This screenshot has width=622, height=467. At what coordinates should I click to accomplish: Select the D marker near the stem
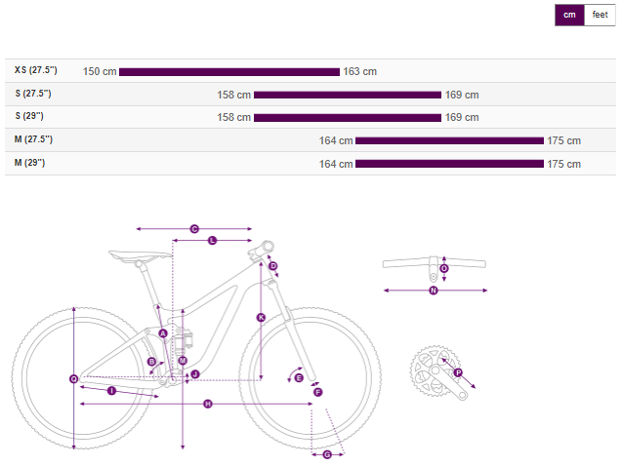(x=273, y=266)
